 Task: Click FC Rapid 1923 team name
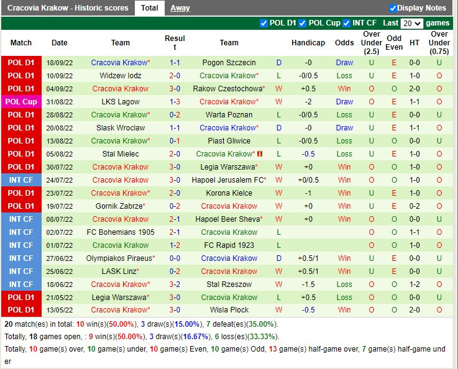229,245
